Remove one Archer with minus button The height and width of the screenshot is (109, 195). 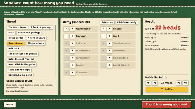[103, 29]
